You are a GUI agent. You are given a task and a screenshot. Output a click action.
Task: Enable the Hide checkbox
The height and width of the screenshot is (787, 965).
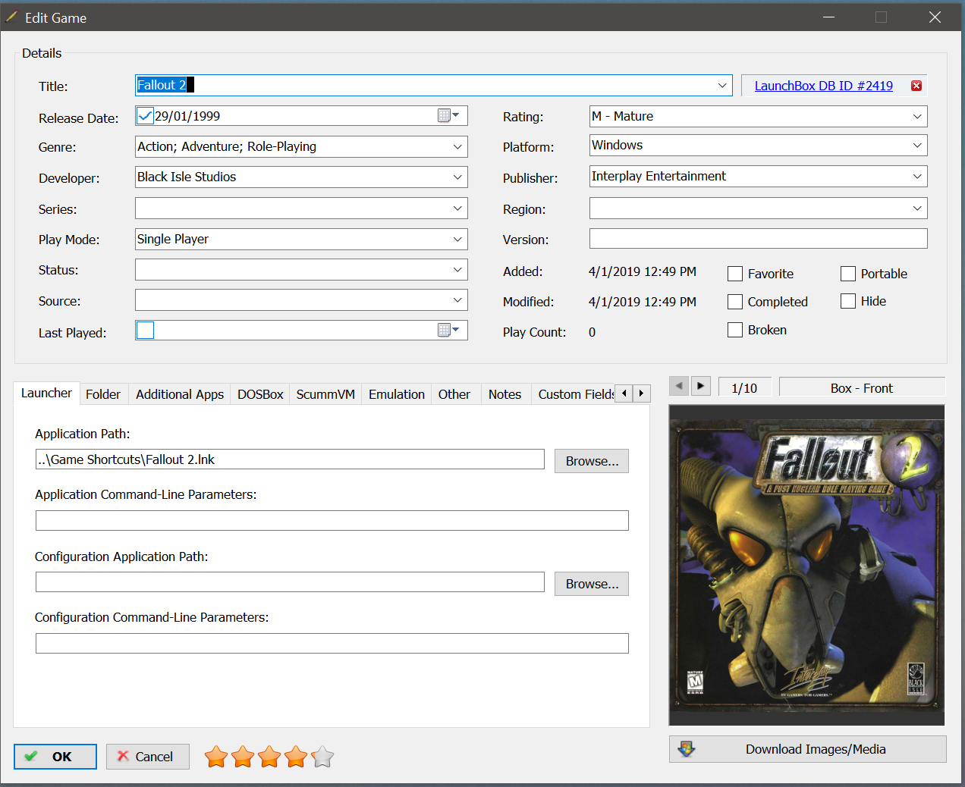click(x=848, y=301)
